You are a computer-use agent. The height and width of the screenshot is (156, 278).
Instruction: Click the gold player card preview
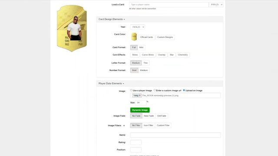coord(72,29)
